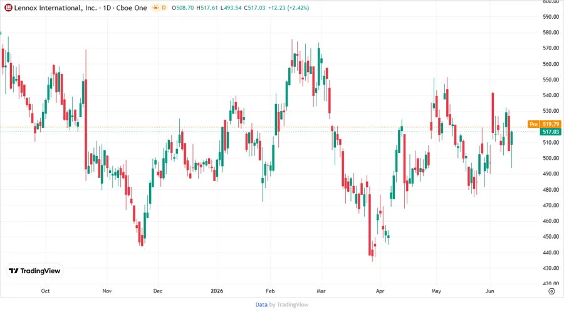Click the orange D data indicator
The width and height of the screenshot is (564, 312).
164,8
